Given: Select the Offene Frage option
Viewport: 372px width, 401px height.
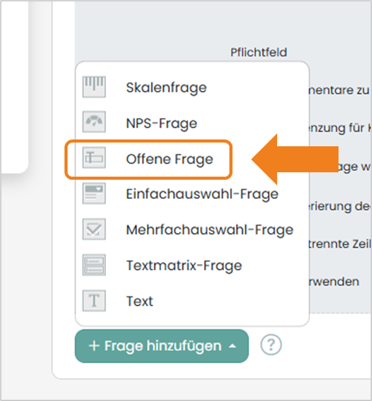Looking at the screenshot, I should (x=170, y=159).
